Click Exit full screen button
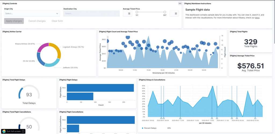This screenshot has width=275, height=134. tap(13, 131)
